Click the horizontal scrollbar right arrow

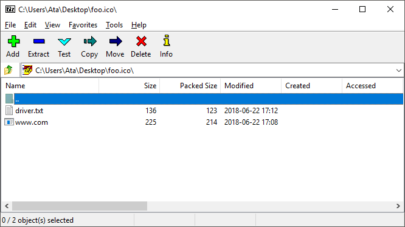pos(398,206)
